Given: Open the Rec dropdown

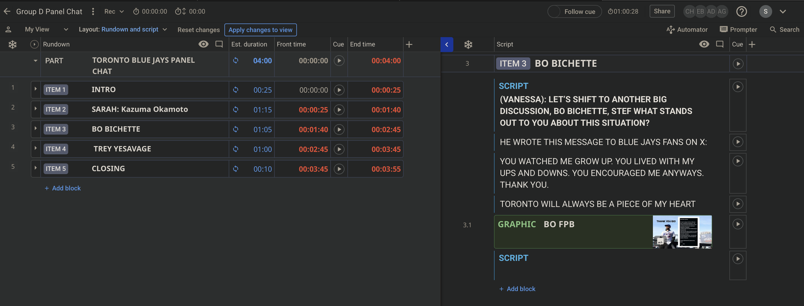Looking at the screenshot, I should tap(114, 12).
